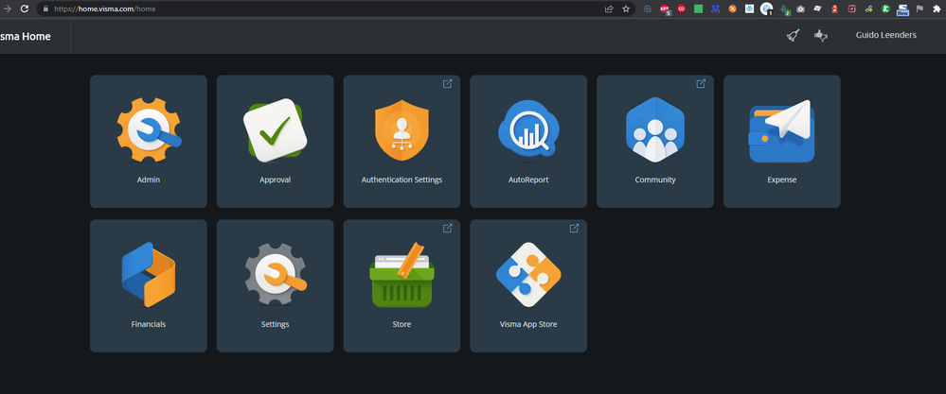Image resolution: width=946 pixels, height=394 pixels.
Task: Open the Guido Leenders user menu
Action: pos(885,36)
